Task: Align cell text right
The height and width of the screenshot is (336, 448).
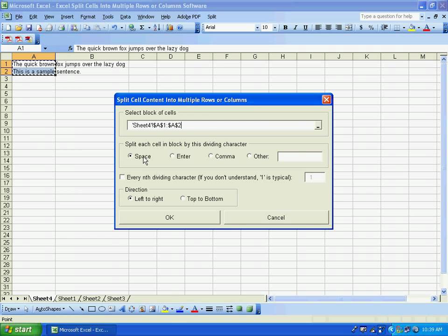Action: point(338,28)
